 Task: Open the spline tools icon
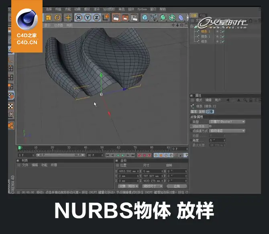point(154,18)
